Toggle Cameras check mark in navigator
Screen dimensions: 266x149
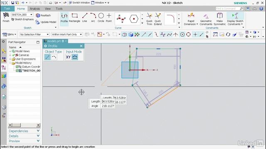(x=14, y=55)
